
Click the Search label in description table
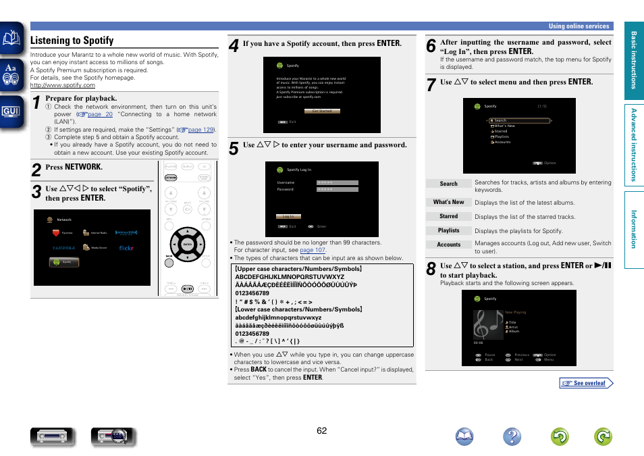point(448,184)
